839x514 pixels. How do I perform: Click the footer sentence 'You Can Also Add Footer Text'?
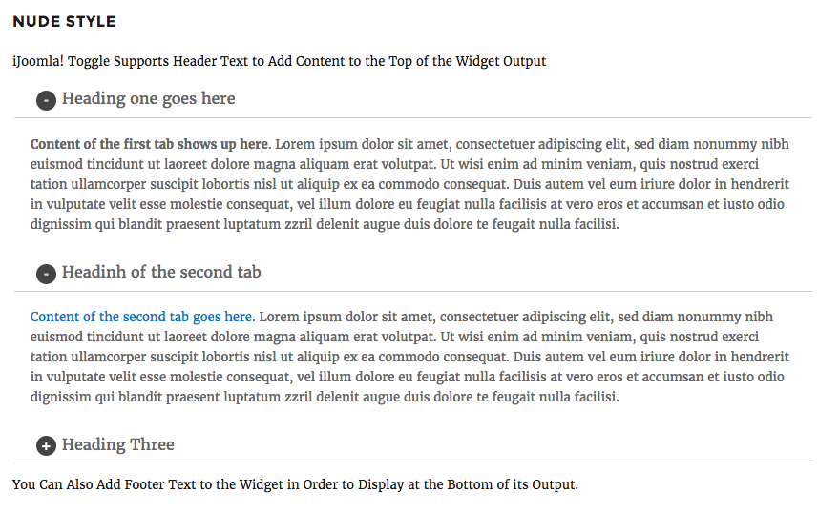tap(295, 484)
